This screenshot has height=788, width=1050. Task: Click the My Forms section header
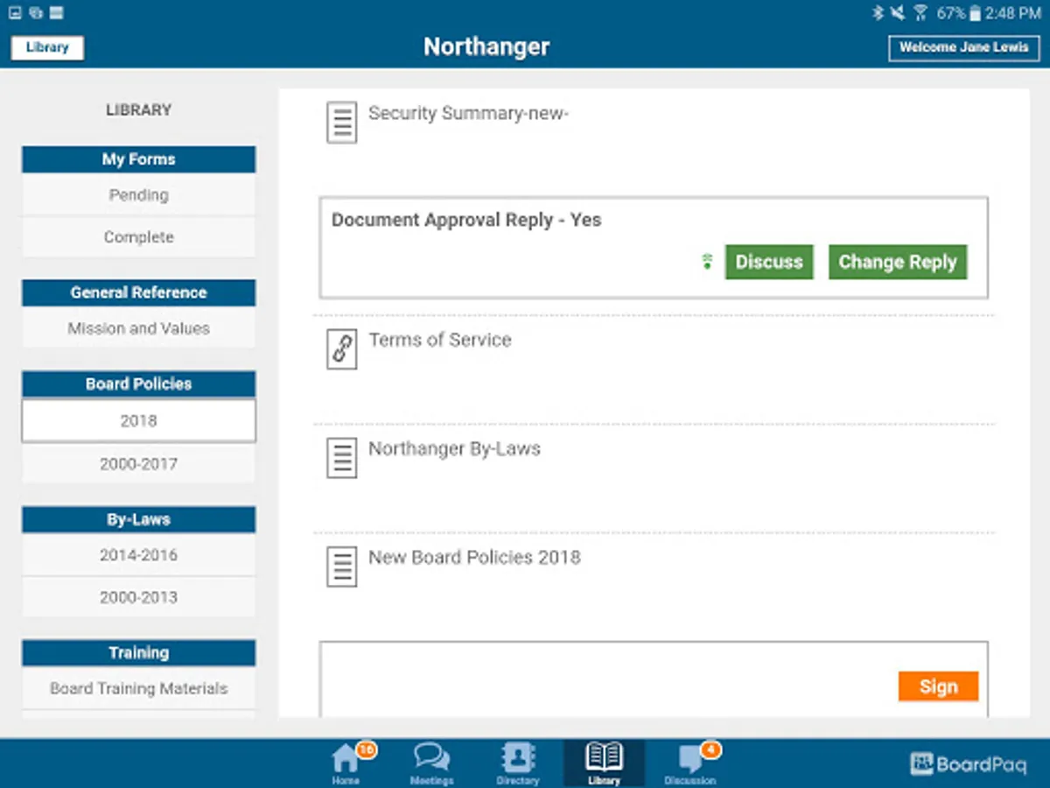coord(139,159)
